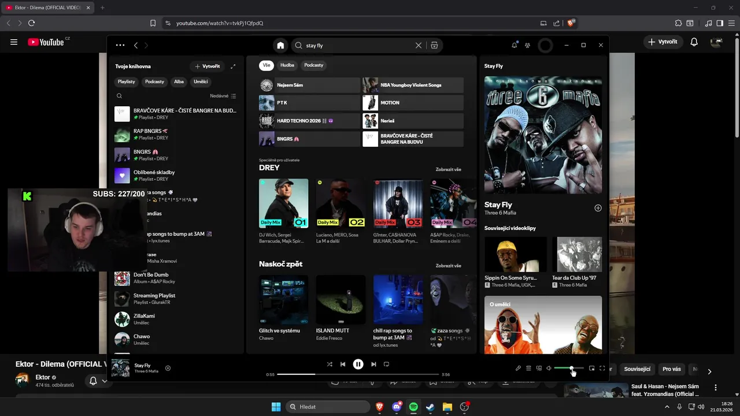Open 'Sippin On Some Syrup' video clip

[x=515, y=263]
